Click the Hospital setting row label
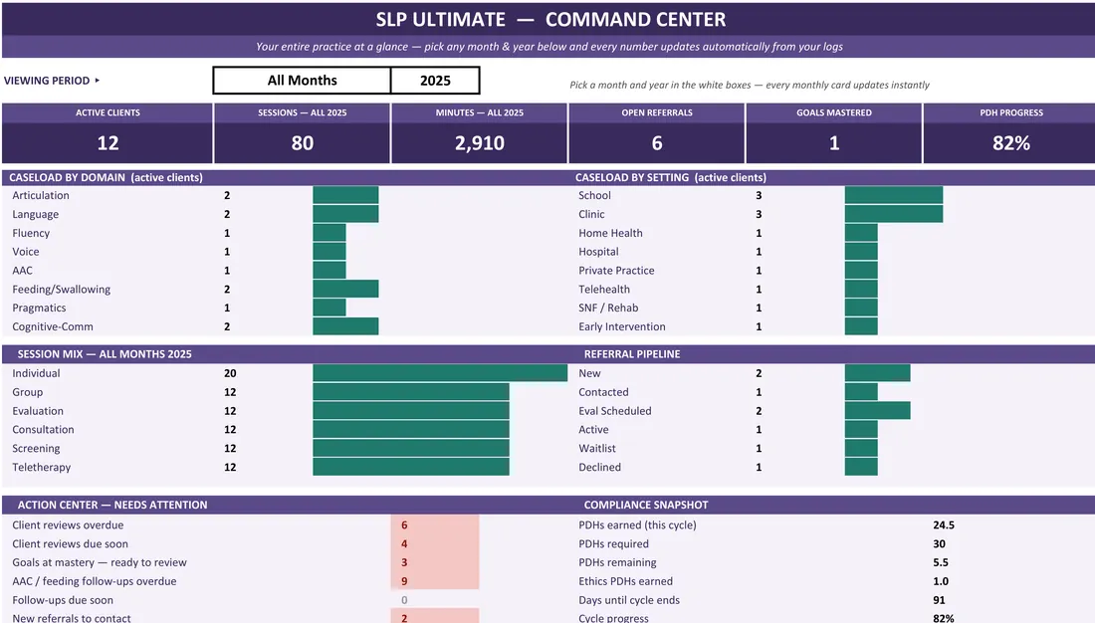1095x623 pixels. point(598,252)
